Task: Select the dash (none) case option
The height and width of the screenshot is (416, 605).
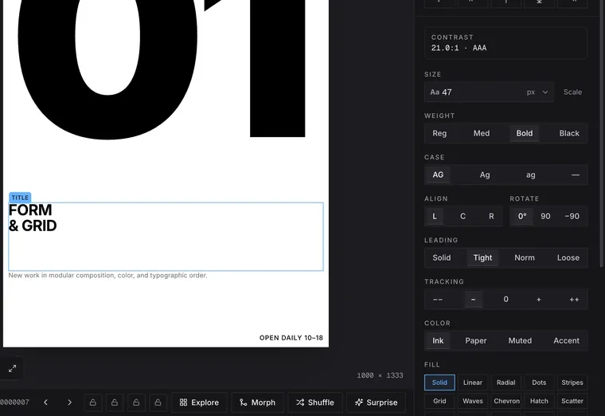Action: pyautogui.click(x=576, y=175)
